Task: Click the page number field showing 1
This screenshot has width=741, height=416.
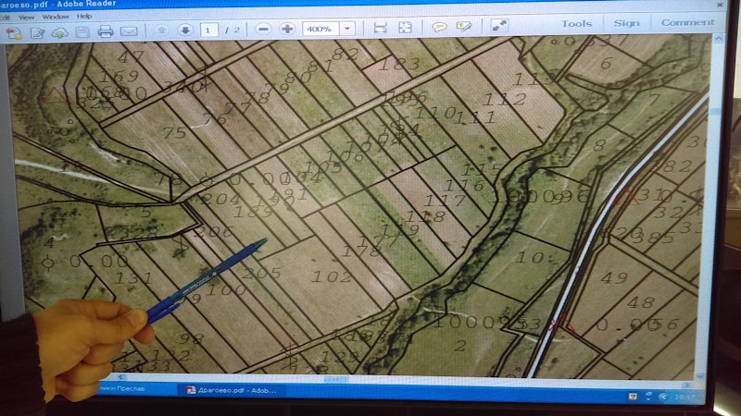Action: click(x=208, y=31)
